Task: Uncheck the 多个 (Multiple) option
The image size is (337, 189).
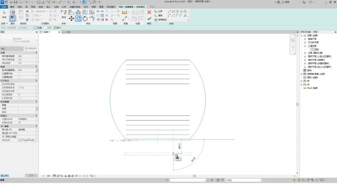Action: pos(55,28)
